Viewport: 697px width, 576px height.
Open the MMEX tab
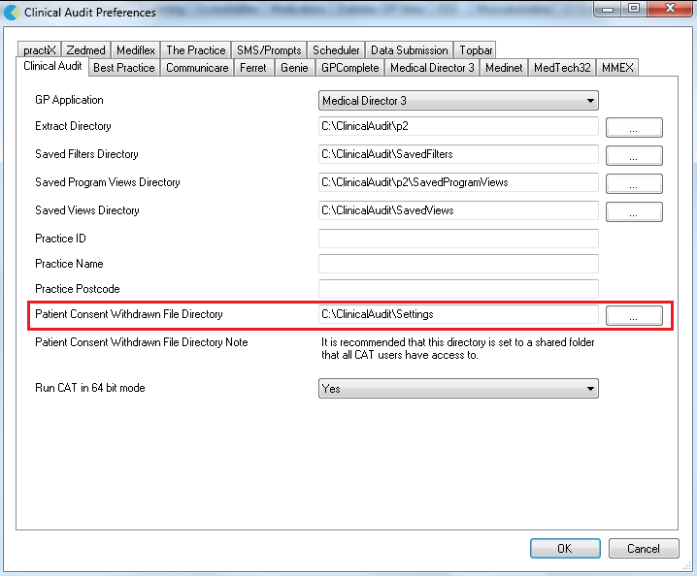pos(617,68)
